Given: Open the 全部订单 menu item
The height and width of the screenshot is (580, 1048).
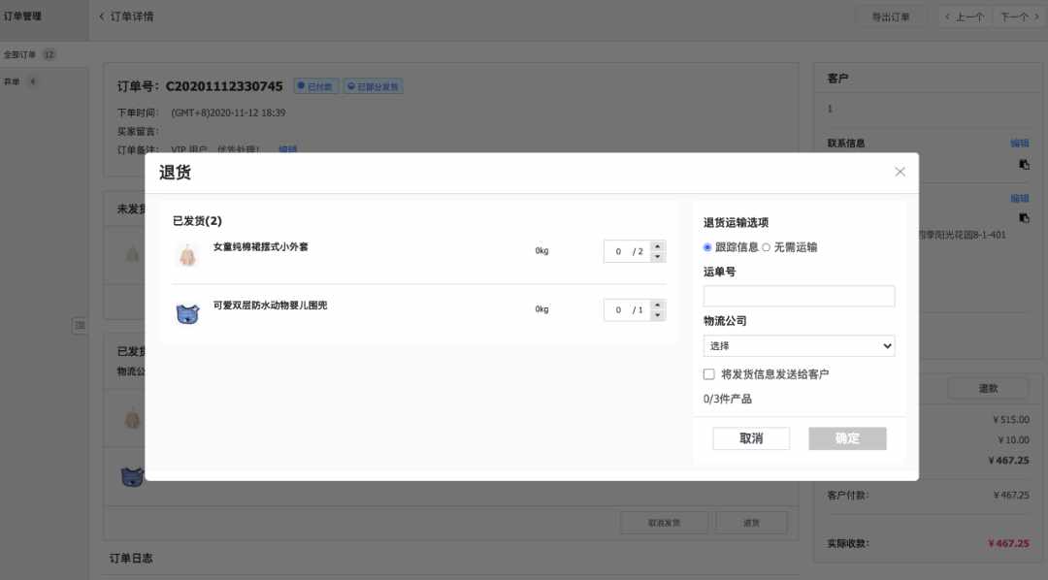Looking at the screenshot, I should 20,54.
